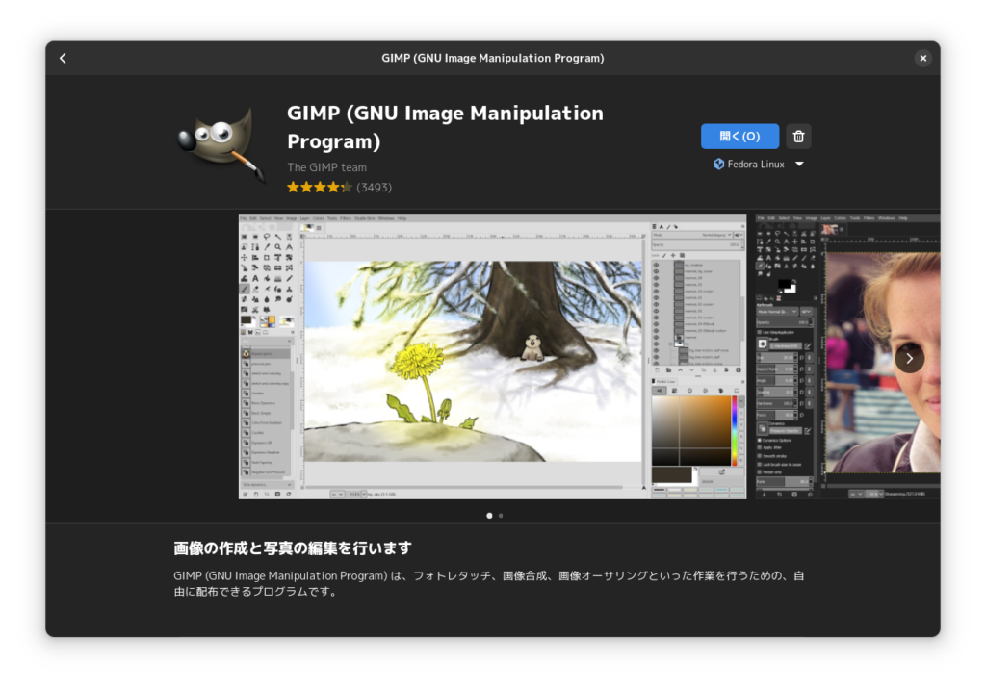
Task: Select the second carousel page dot
Action: click(x=501, y=516)
